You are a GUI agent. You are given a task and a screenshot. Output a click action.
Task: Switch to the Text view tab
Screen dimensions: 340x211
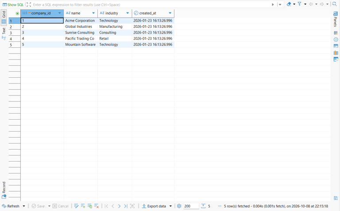pos(4,34)
